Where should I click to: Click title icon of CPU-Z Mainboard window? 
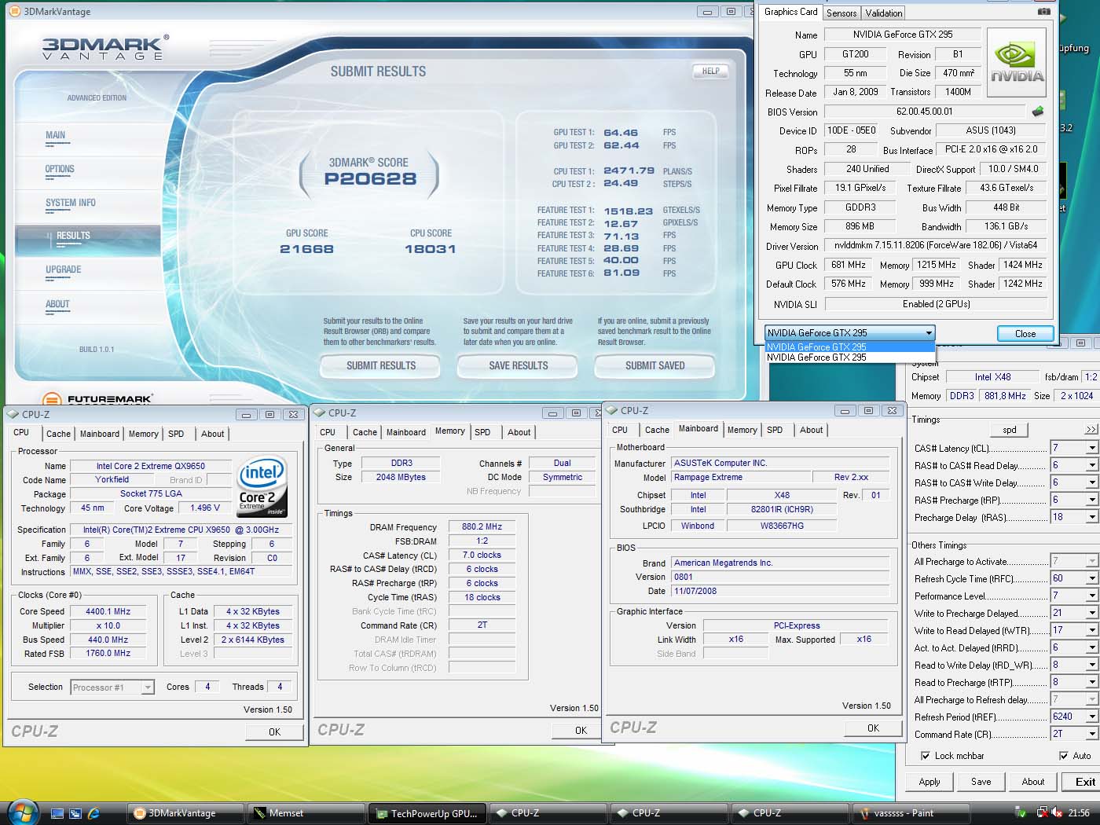[611, 410]
